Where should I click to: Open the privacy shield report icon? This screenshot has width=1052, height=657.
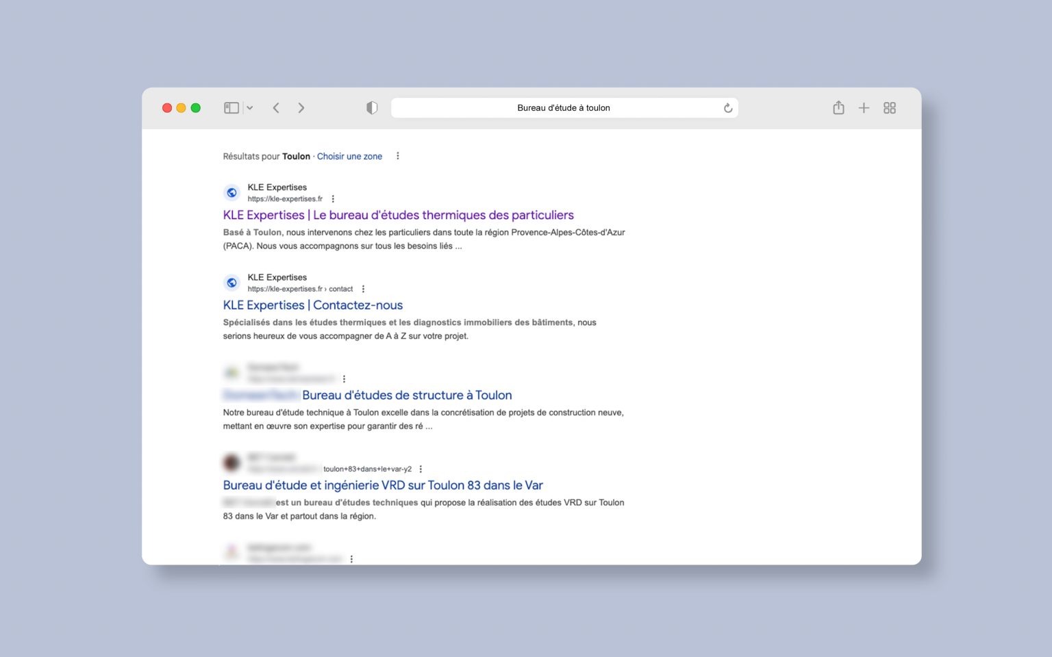click(372, 108)
